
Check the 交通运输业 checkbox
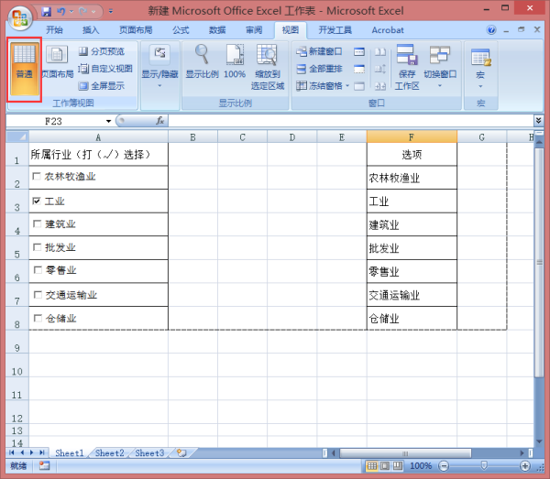[x=38, y=295]
